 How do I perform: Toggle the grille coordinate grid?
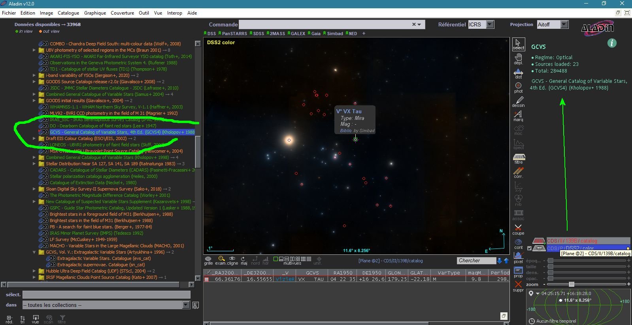208,261
